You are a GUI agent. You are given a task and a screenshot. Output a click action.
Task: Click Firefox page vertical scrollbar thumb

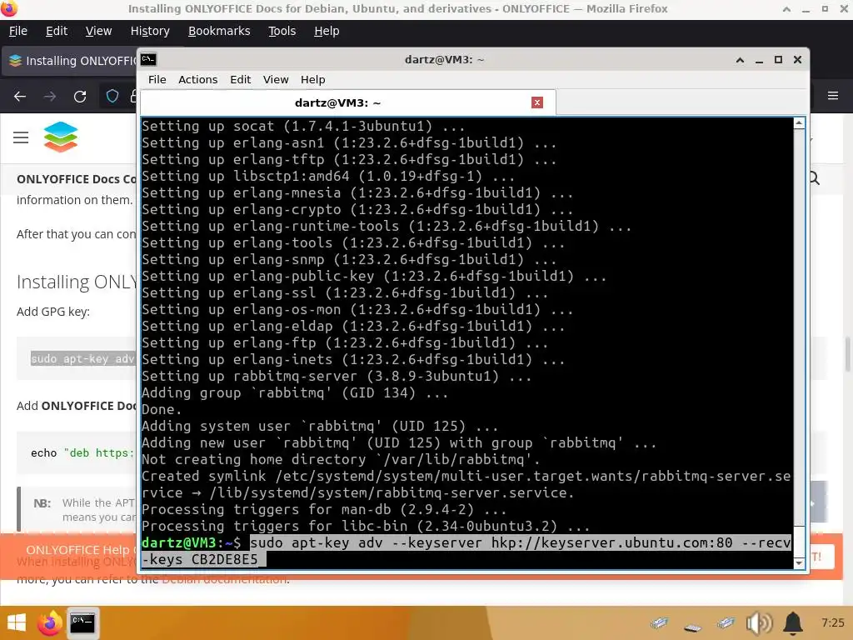[847, 353]
